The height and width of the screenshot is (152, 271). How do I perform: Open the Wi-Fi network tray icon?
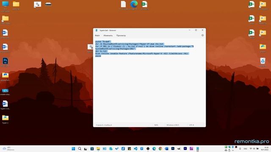[x=251, y=149]
